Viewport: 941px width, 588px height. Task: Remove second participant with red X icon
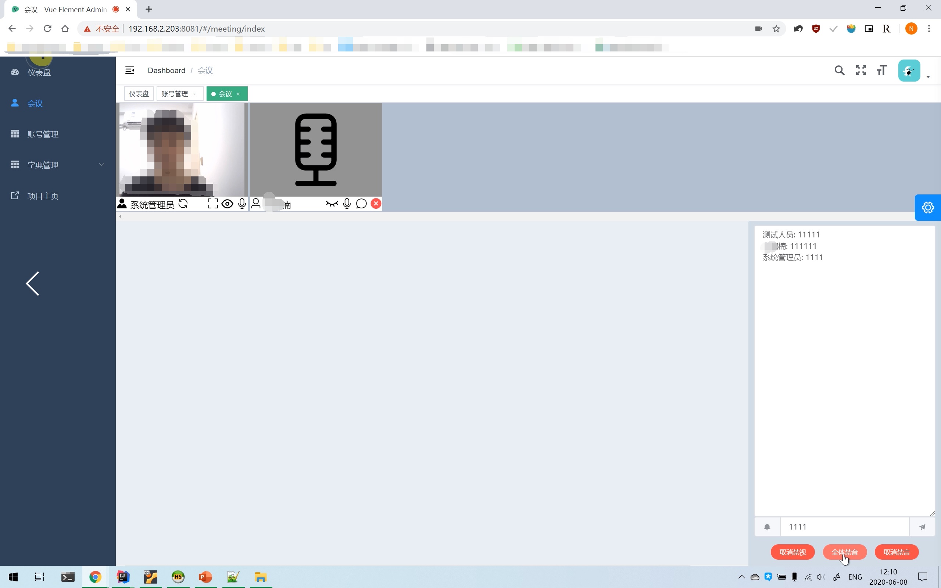tap(376, 203)
